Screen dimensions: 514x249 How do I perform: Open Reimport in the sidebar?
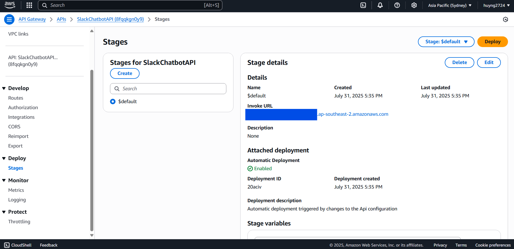click(18, 136)
